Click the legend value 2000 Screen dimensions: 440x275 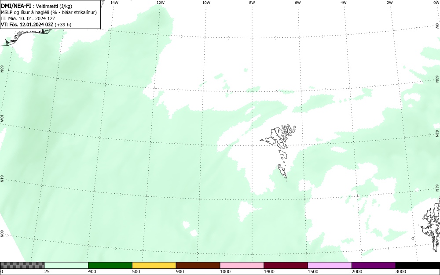pyautogui.click(x=357, y=271)
